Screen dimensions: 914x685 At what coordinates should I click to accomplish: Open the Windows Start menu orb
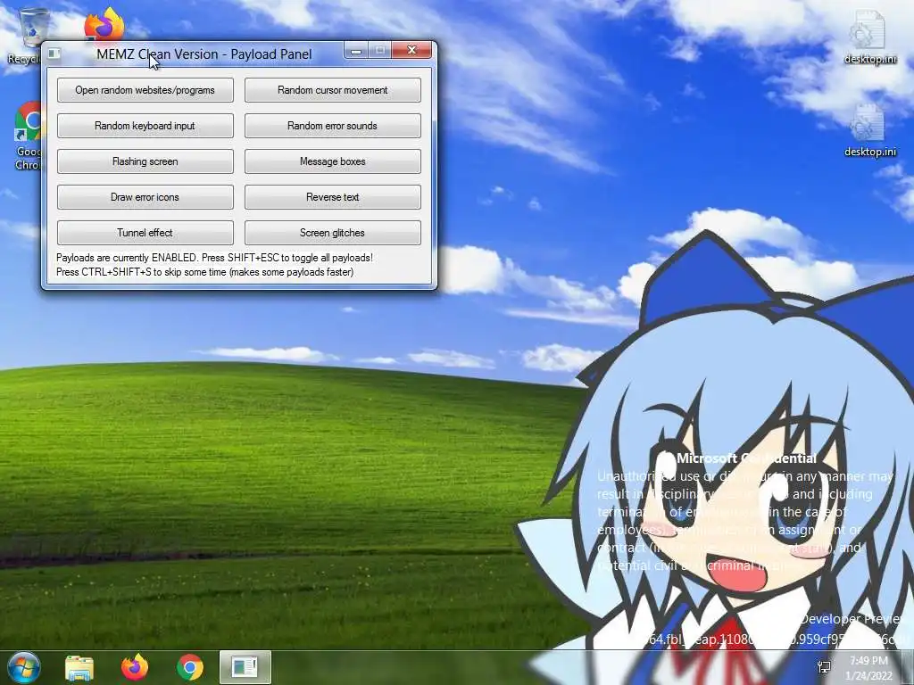click(x=23, y=667)
